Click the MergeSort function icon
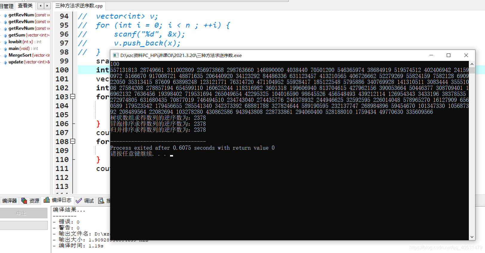This screenshot has width=485, height=253. [x=5, y=56]
